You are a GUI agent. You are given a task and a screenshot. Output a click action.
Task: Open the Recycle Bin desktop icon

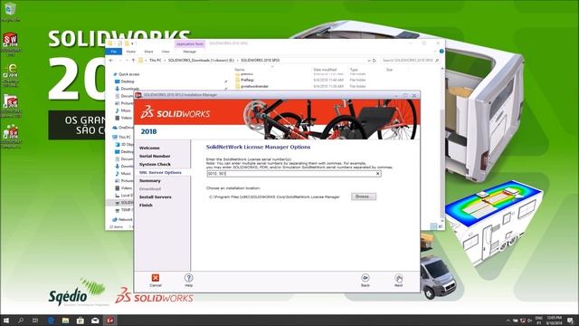(10, 12)
